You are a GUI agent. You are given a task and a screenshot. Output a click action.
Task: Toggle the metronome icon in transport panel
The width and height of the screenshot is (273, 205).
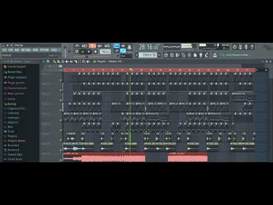pos(77,46)
